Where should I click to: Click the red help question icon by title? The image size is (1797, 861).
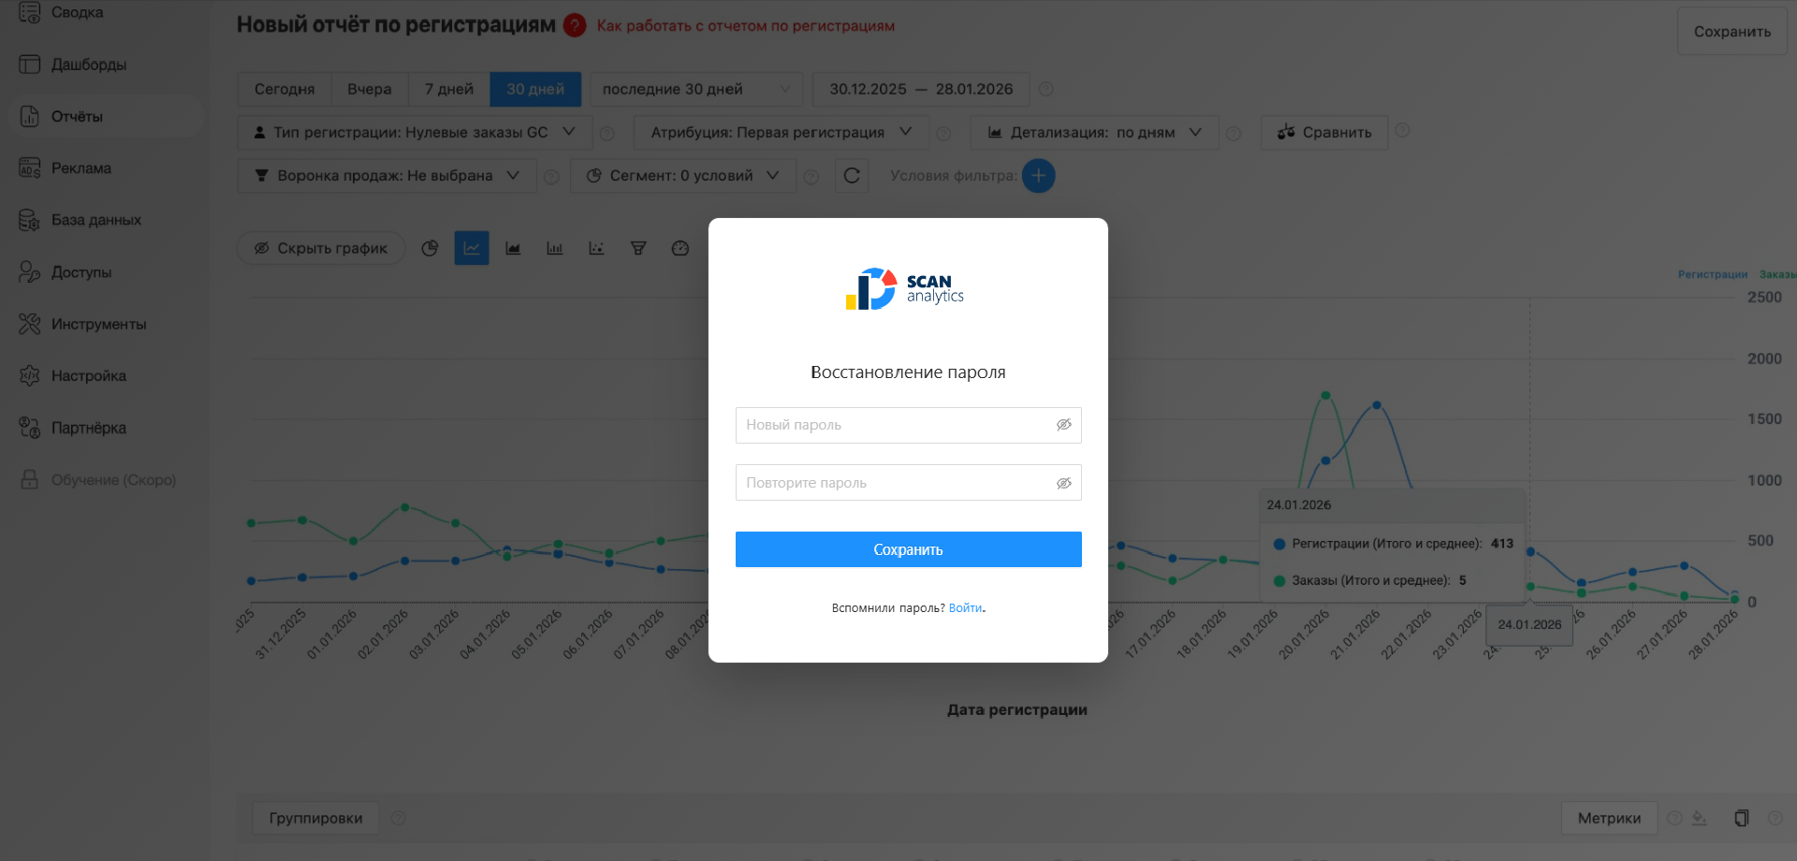[575, 25]
